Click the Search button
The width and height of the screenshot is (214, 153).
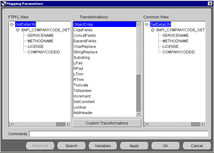(72, 146)
